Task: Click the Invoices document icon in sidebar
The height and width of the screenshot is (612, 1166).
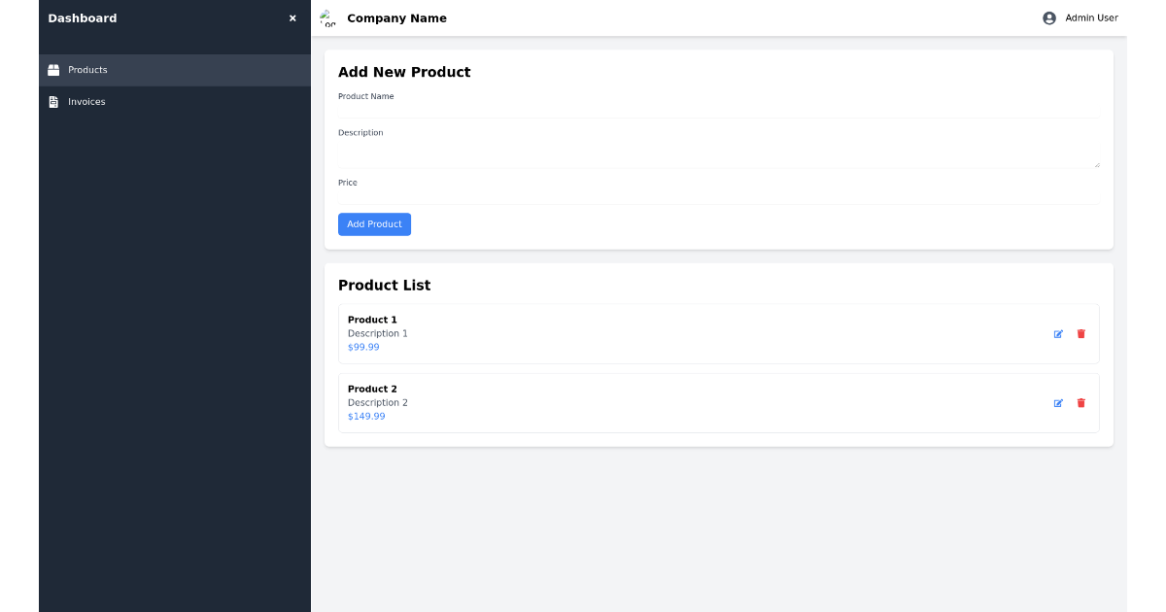Action: (x=53, y=101)
